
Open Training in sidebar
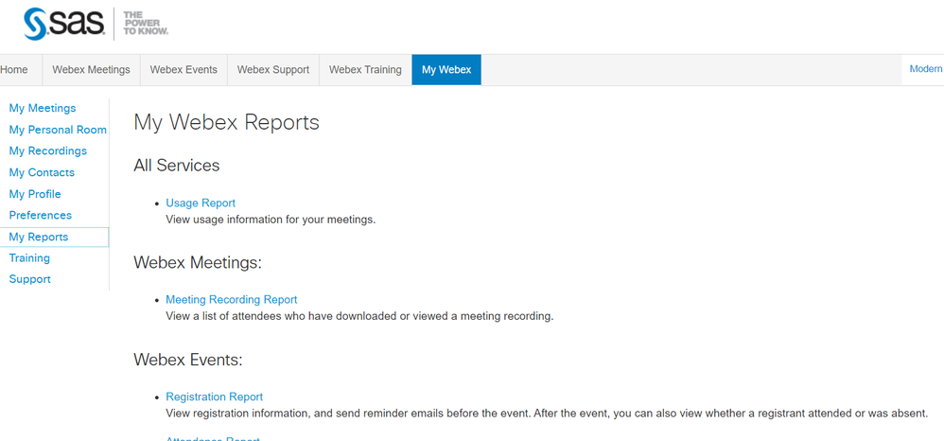pyautogui.click(x=29, y=257)
